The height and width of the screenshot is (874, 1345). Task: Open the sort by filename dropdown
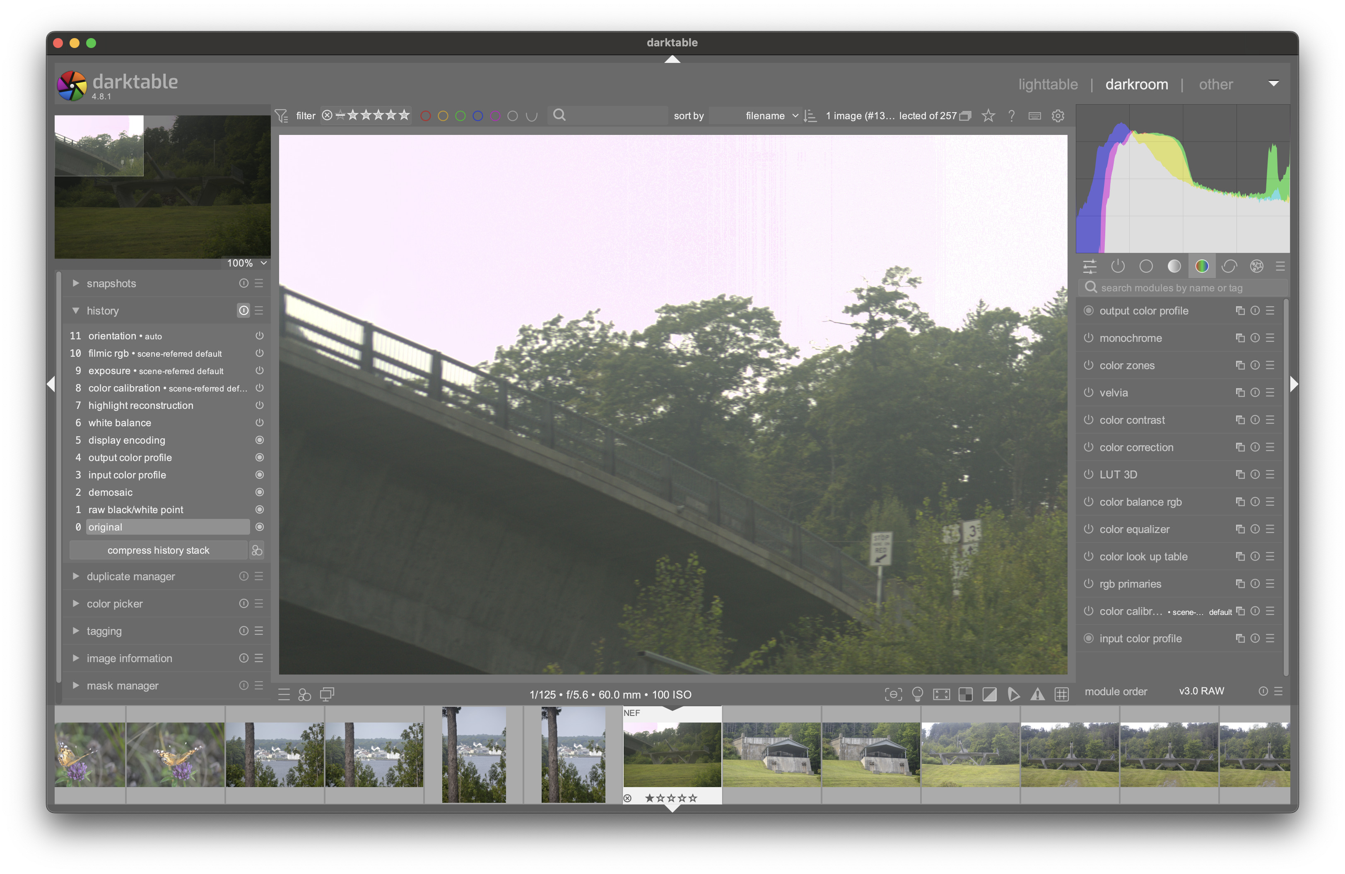click(x=755, y=116)
